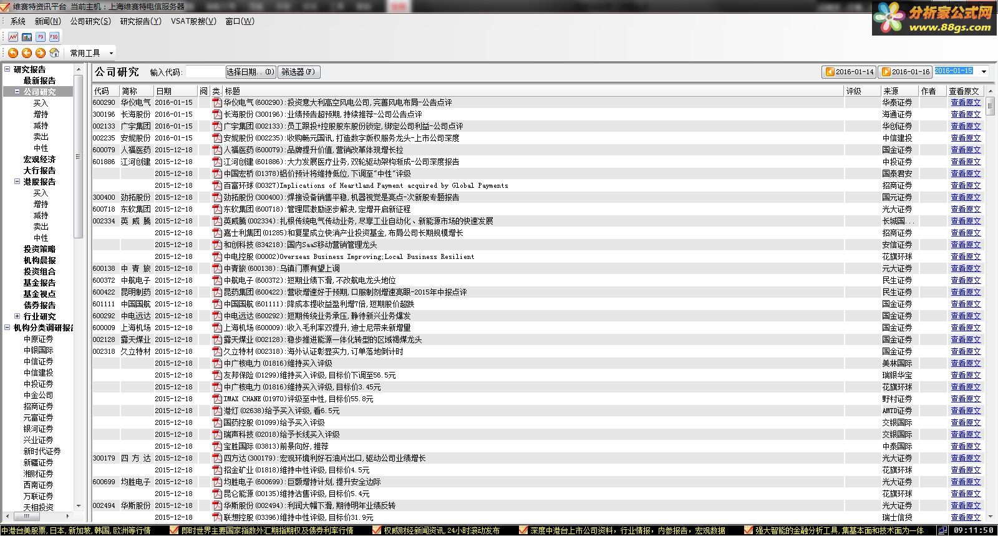
Task: Open PDF icon for 上海机场(600009) report
Action: pyautogui.click(x=217, y=328)
